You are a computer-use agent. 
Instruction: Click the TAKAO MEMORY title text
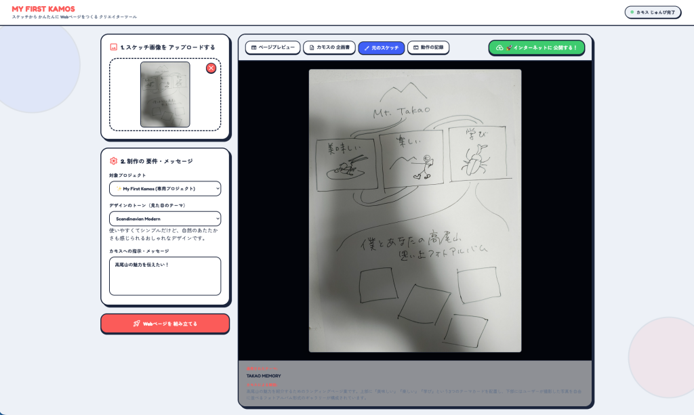(264, 376)
